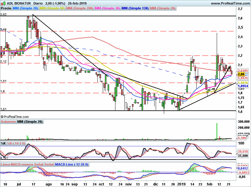The height and width of the screenshot is (187, 251).
Task: Click the yellow MM (Simple 50) legend label
Action: pyautogui.click(x=52, y=8)
